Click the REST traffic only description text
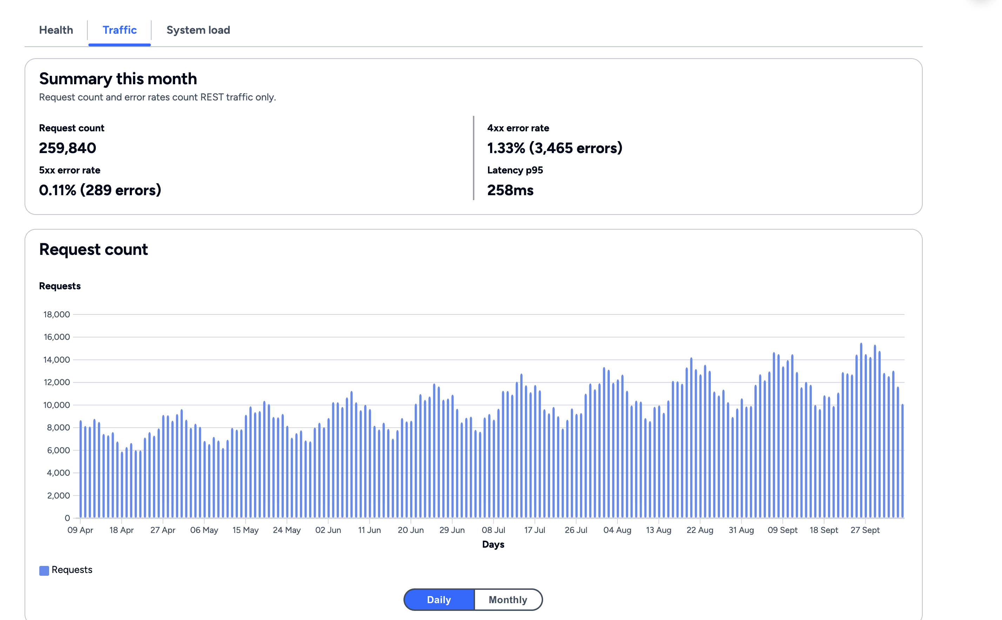 pyautogui.click(x=157, y=97)
